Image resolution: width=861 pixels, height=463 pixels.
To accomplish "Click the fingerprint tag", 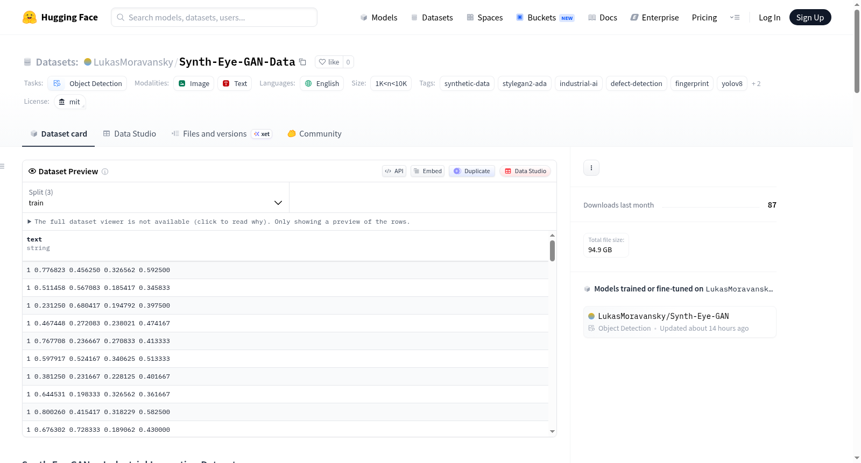I will click(691, 83).
